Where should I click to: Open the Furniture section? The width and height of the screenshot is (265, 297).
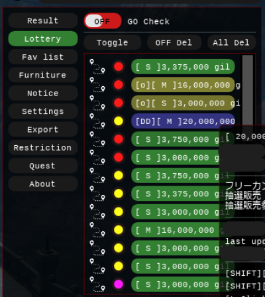[43, 75]
